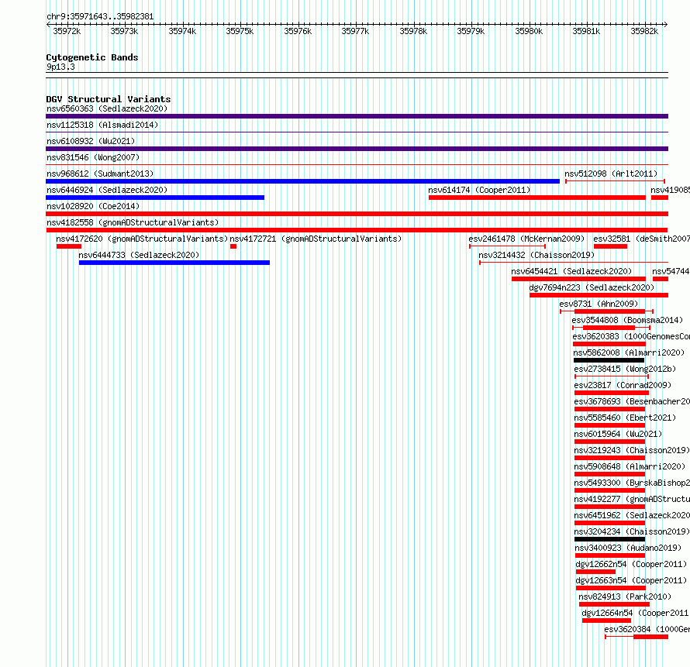
Task: Click the 35973k ruler position
Action: [x=125, y=31]
